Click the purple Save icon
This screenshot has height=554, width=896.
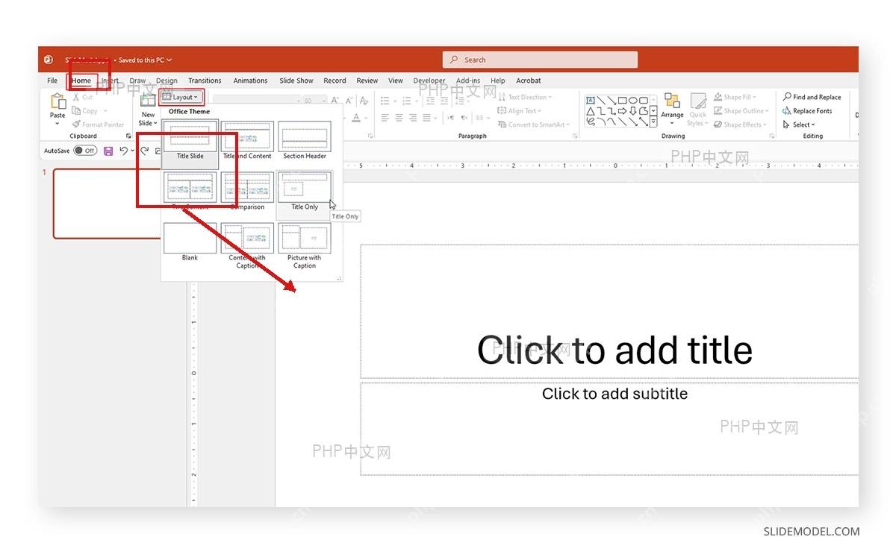pos(108,151)
